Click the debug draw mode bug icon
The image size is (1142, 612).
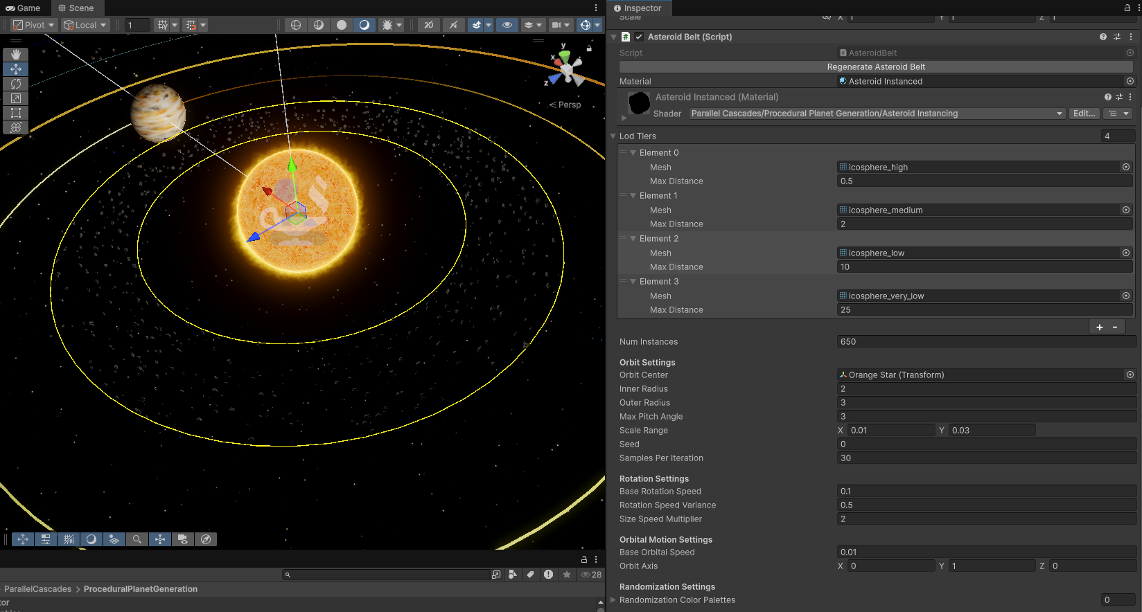click(387, 25)
